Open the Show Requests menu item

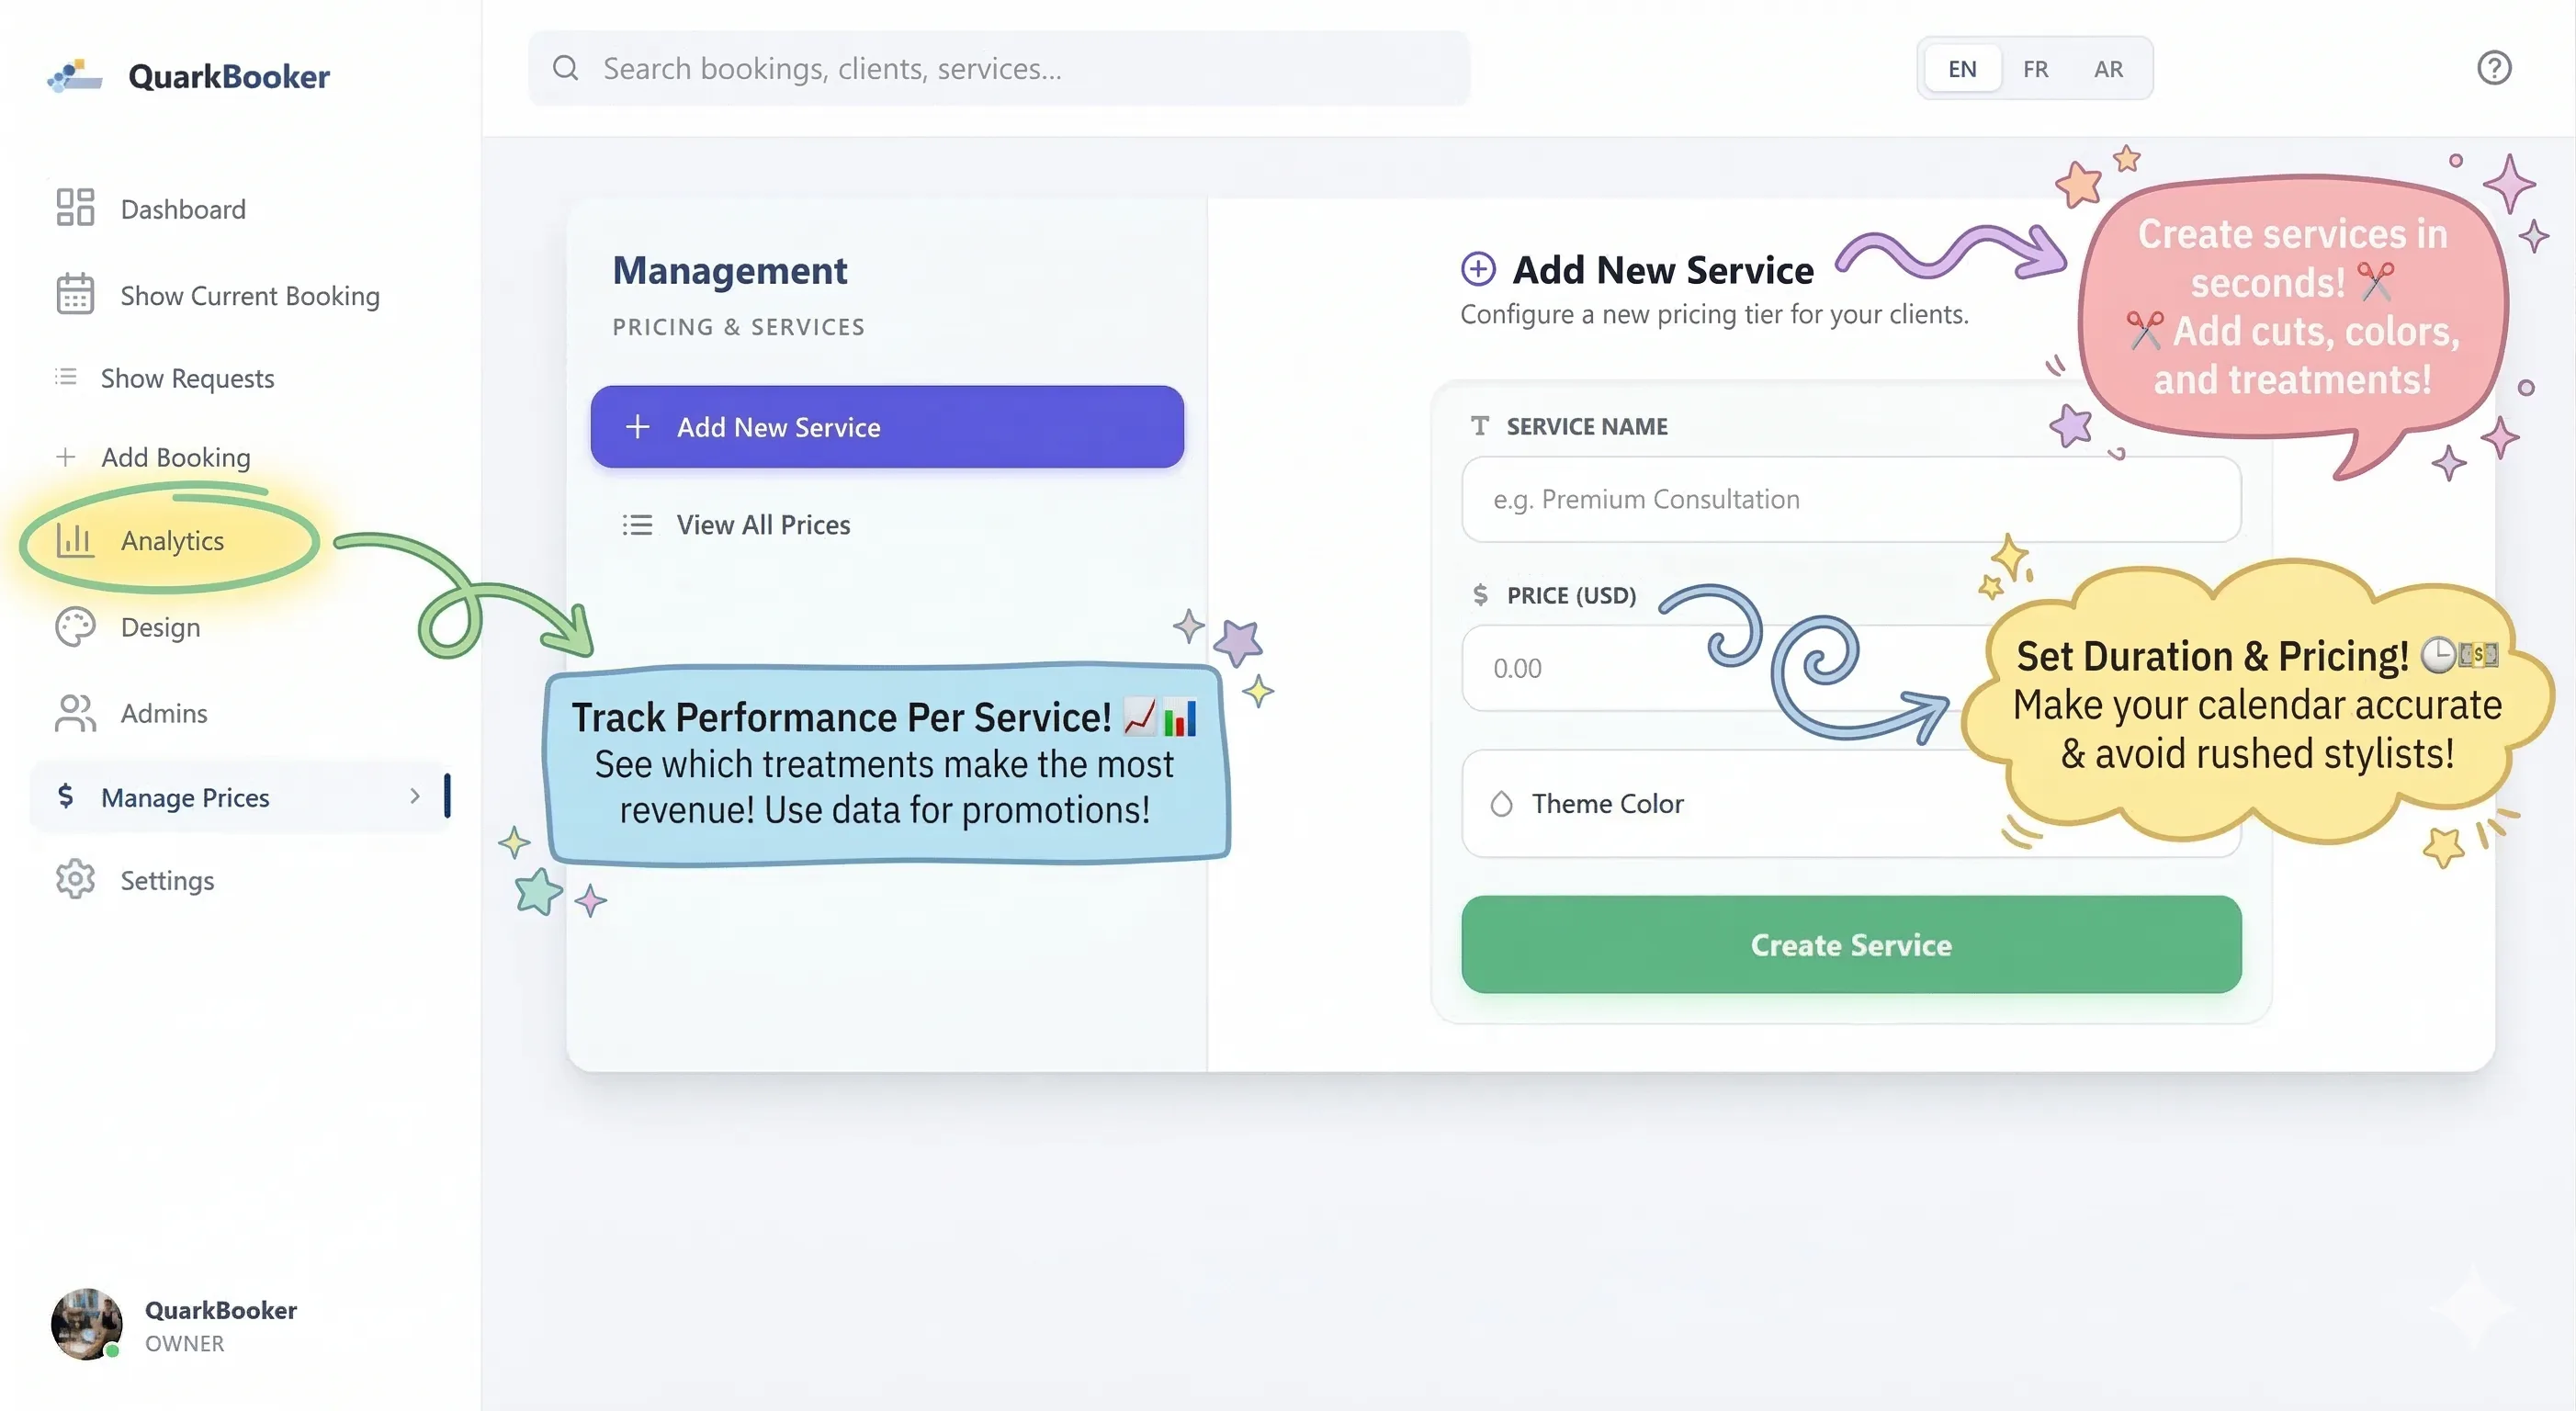click(187, 378)
